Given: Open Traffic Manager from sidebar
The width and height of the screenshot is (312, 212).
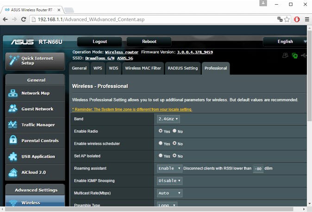Looking at the screenshot, I should 35,125.
